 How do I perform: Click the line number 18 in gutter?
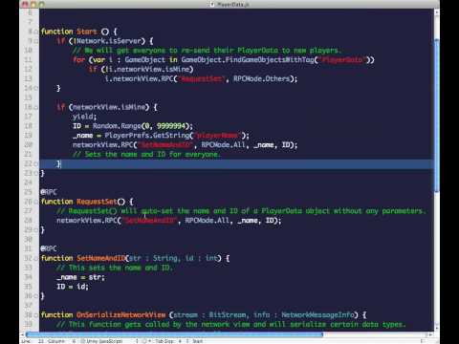coord(28,126)
